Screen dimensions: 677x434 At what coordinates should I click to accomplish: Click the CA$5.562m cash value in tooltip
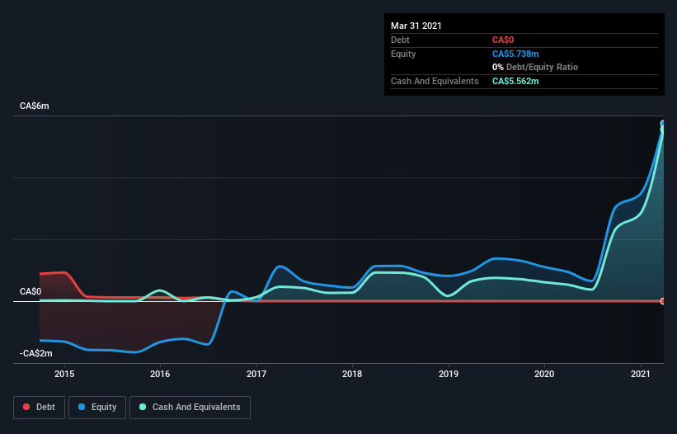click(515, 81)
